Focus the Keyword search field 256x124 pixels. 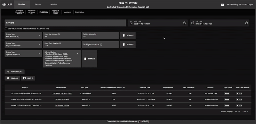tap(65, 23)
